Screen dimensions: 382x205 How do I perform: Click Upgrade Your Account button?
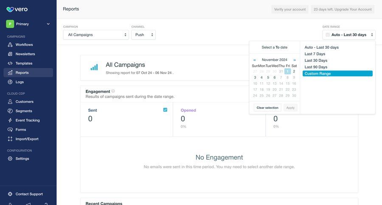tap(343, 9)
